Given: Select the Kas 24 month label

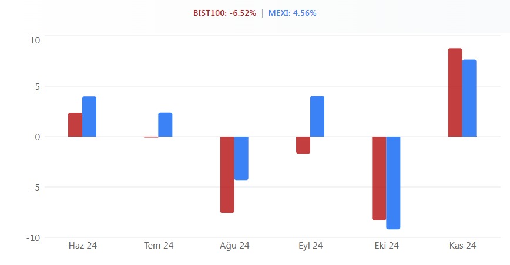Looking at the screenshot, I should [x=462, y=246].
